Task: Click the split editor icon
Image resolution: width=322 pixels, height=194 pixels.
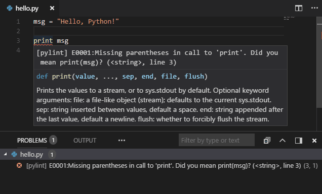Action: click(298, 8)
